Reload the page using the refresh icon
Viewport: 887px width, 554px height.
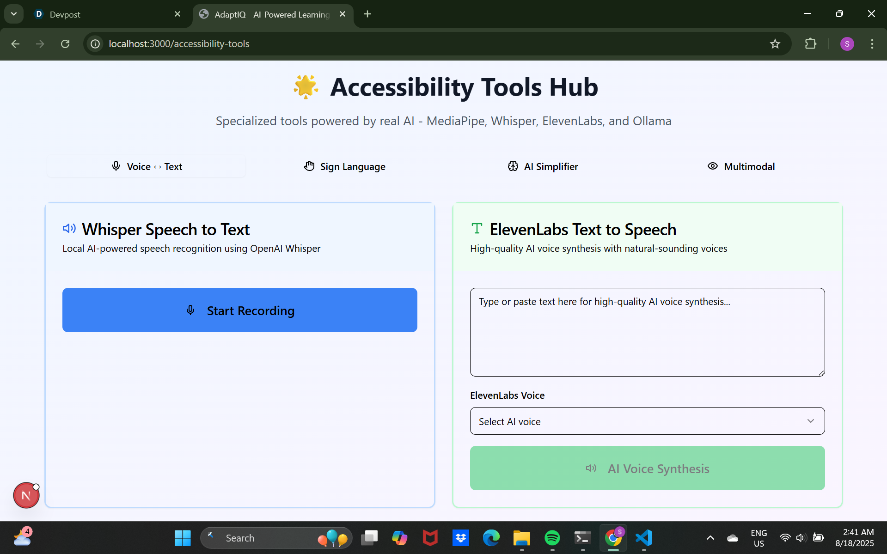[x=65, y=44]
